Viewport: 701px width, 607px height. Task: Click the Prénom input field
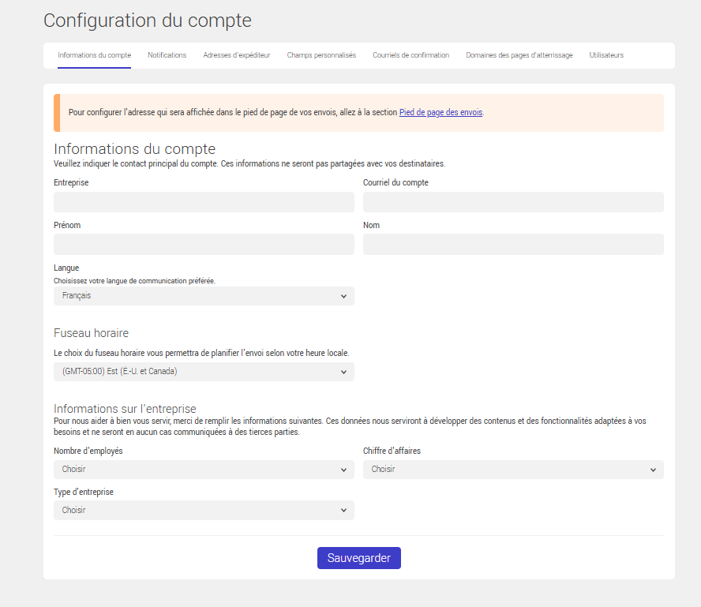203,244
